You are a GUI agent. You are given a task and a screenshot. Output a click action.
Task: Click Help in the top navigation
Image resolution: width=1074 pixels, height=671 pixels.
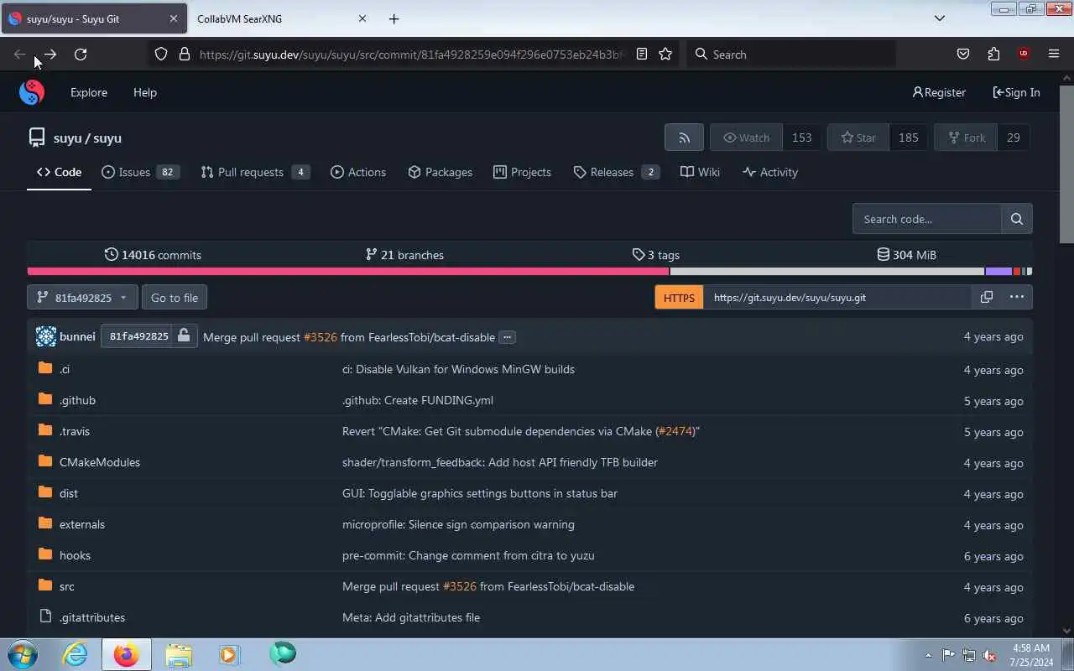[x=145, y=92]
